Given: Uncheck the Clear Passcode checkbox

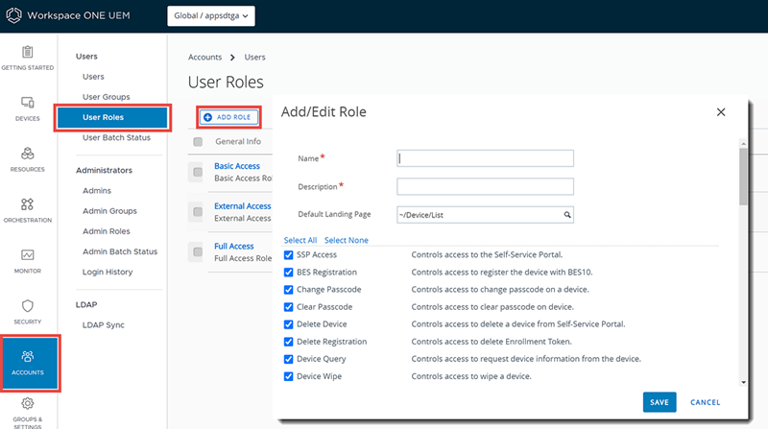Looking at the screenshot, I should [289, 307].
